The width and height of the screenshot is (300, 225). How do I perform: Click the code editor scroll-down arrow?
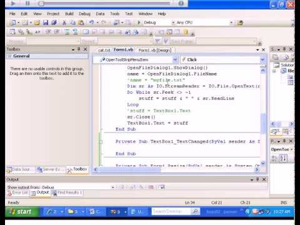tap(262, 163)
